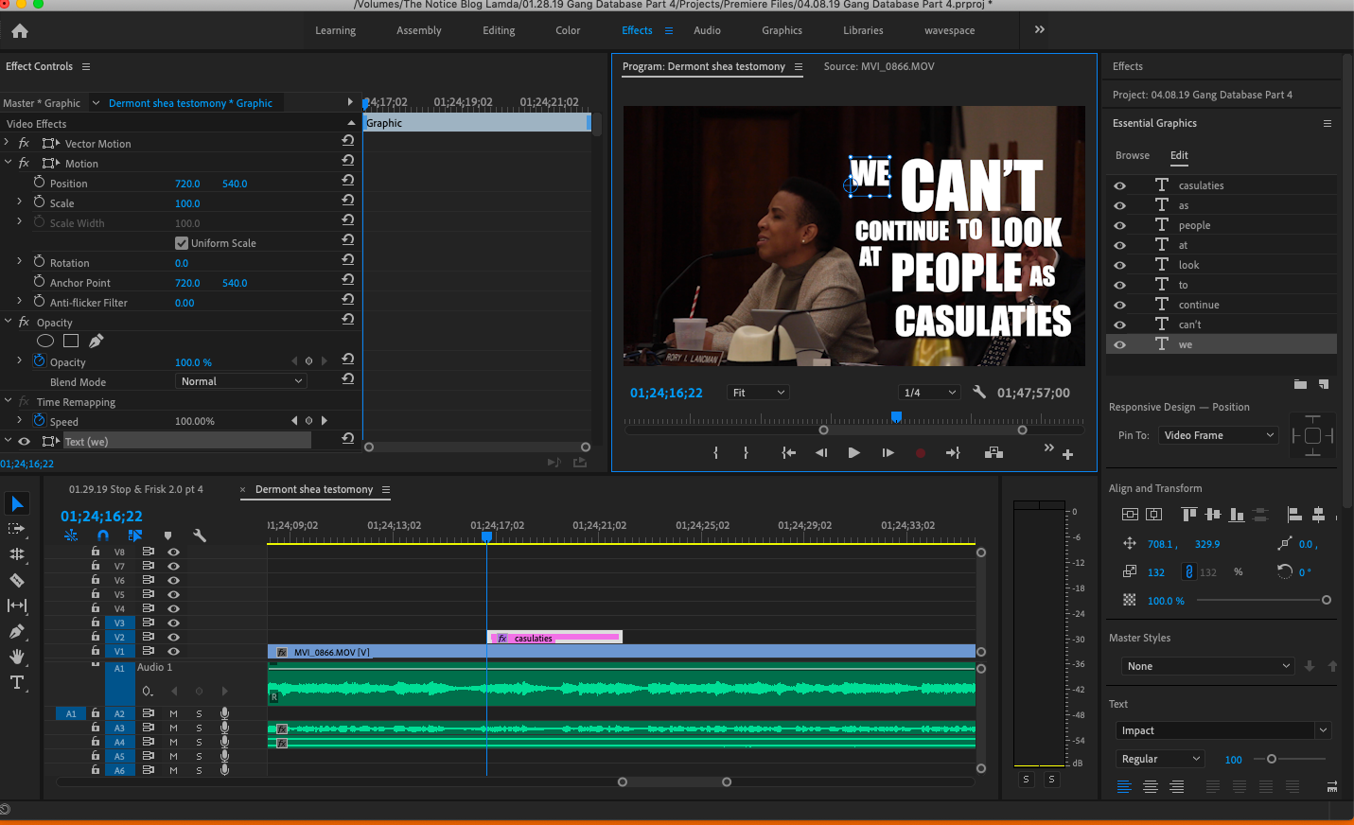Show more workspaces chevron

pyautogui.click(x=1040, y=30)
